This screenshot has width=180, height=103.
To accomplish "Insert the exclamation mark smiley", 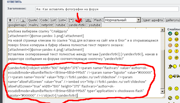I will (176, 51).
